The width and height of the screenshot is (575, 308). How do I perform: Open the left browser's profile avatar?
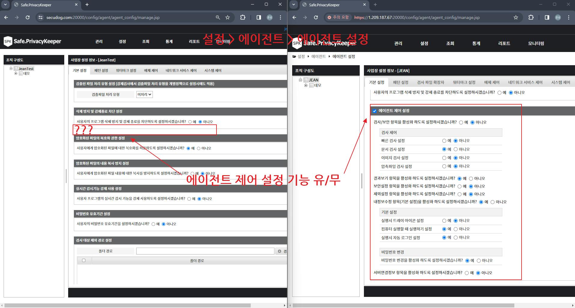point(270,17)
